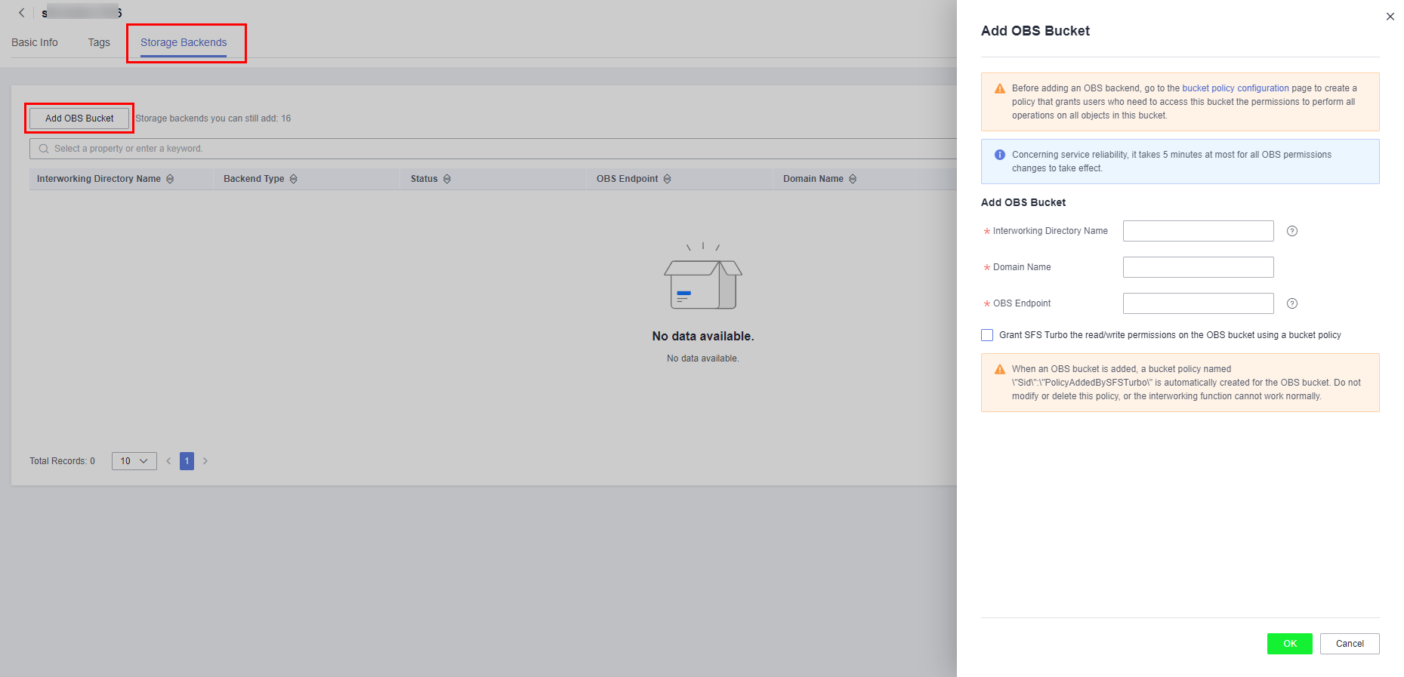This screenshot has height=677, width=1404.
Task: Close the Add OBS Bucket panel
Action: (1390, 17)
